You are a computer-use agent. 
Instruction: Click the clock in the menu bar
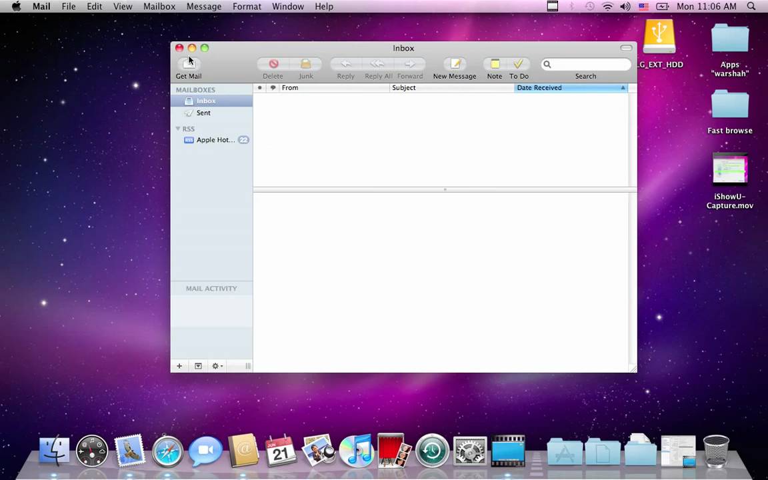[x=706, y=7]
